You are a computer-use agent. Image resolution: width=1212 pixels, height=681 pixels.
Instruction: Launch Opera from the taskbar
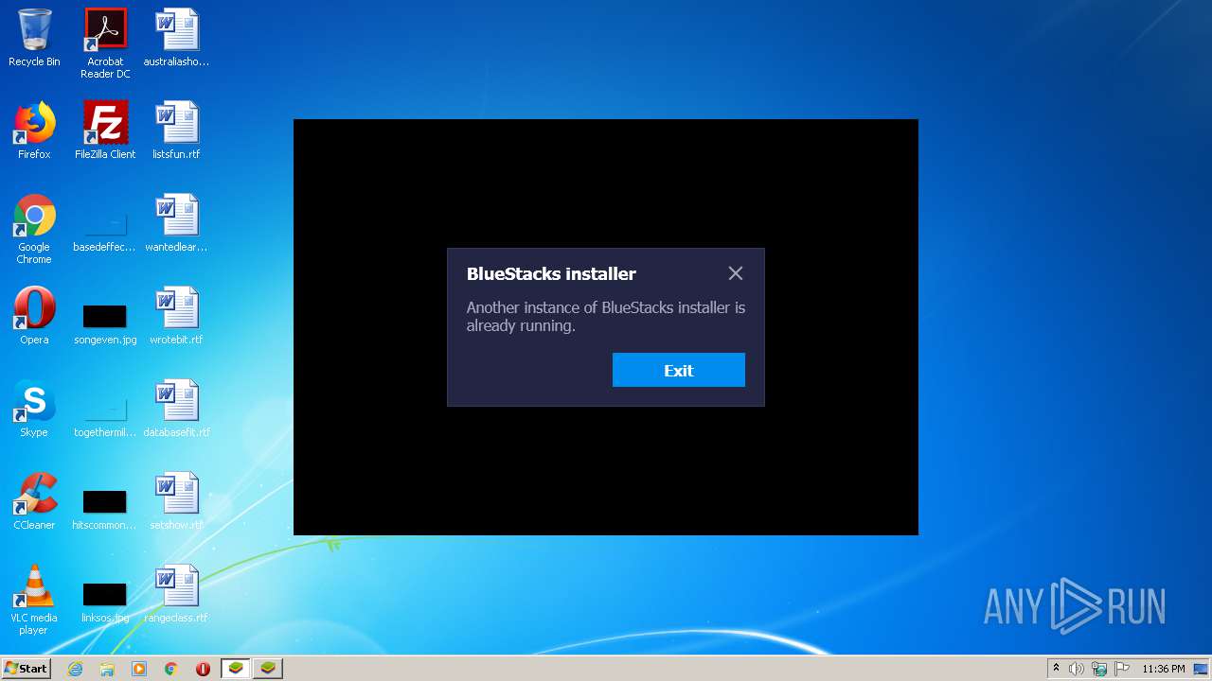203,669
